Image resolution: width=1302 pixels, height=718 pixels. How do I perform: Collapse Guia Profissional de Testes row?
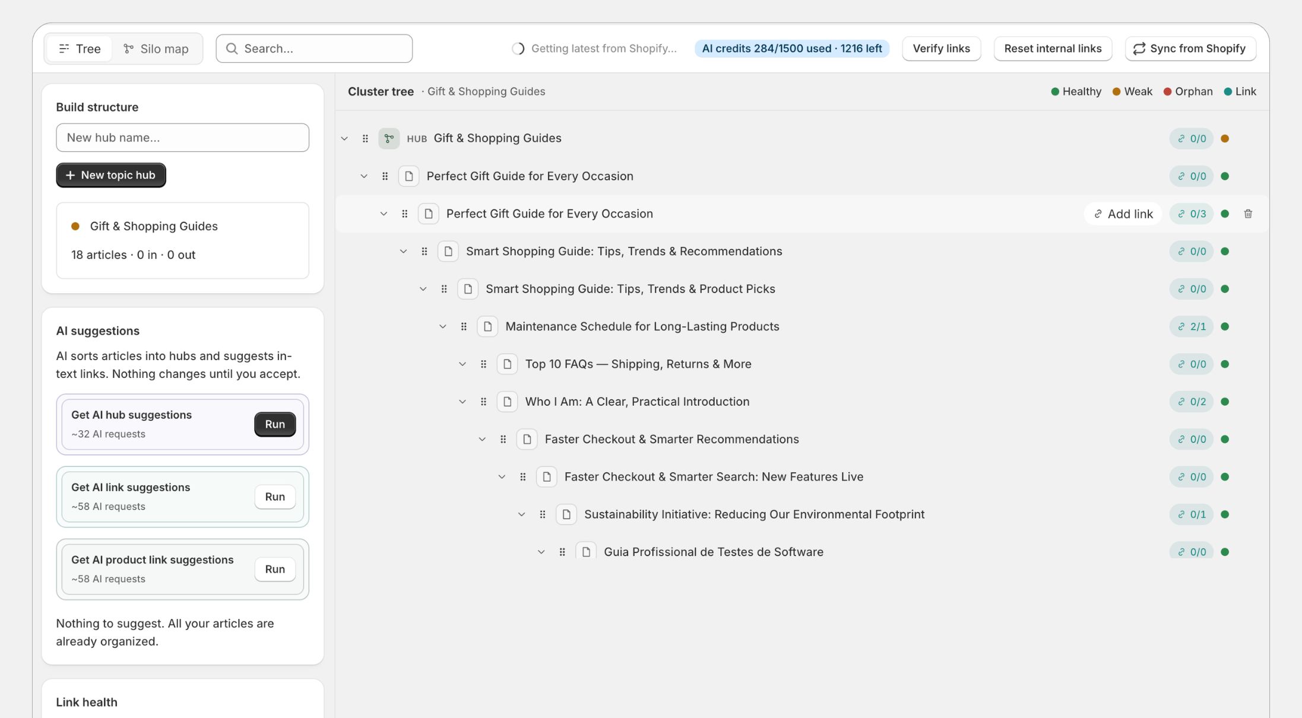coord(541,552)
